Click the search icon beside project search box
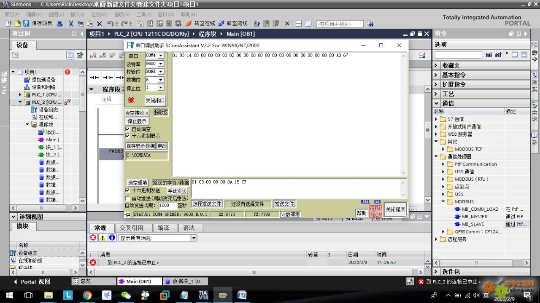The height and width of the screenshot is (303, 540). pos(371,24)
